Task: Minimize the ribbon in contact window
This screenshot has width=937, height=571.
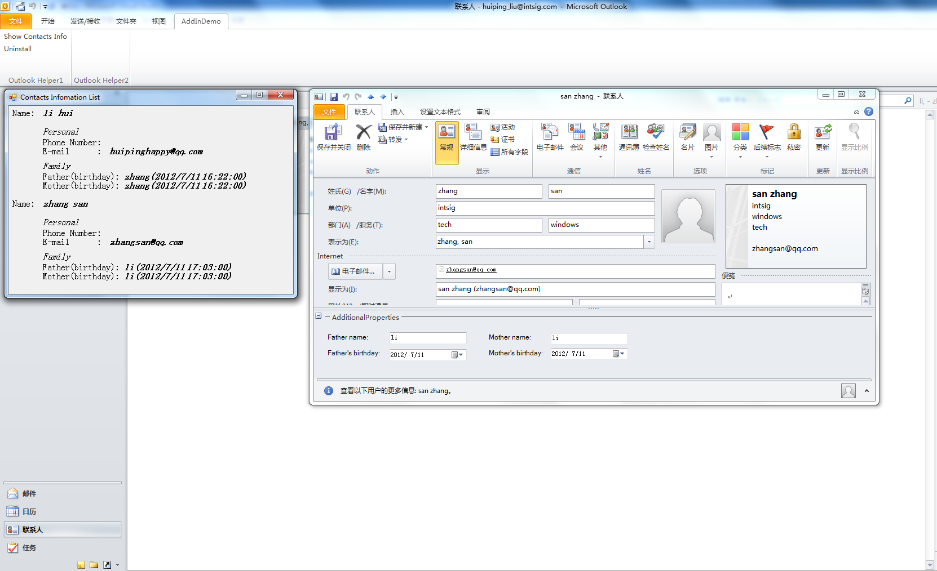Action: tap(856, 111)
